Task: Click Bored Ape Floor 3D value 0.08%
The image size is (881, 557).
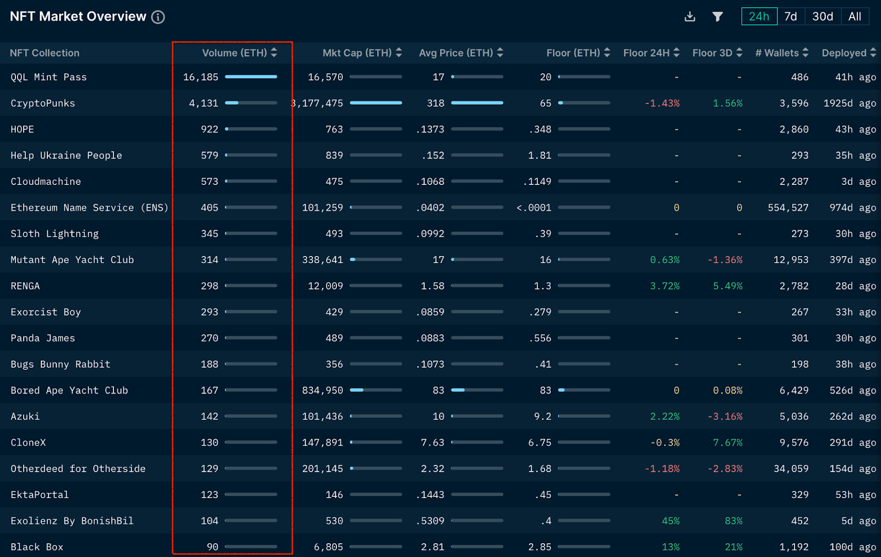Action: 727,390
